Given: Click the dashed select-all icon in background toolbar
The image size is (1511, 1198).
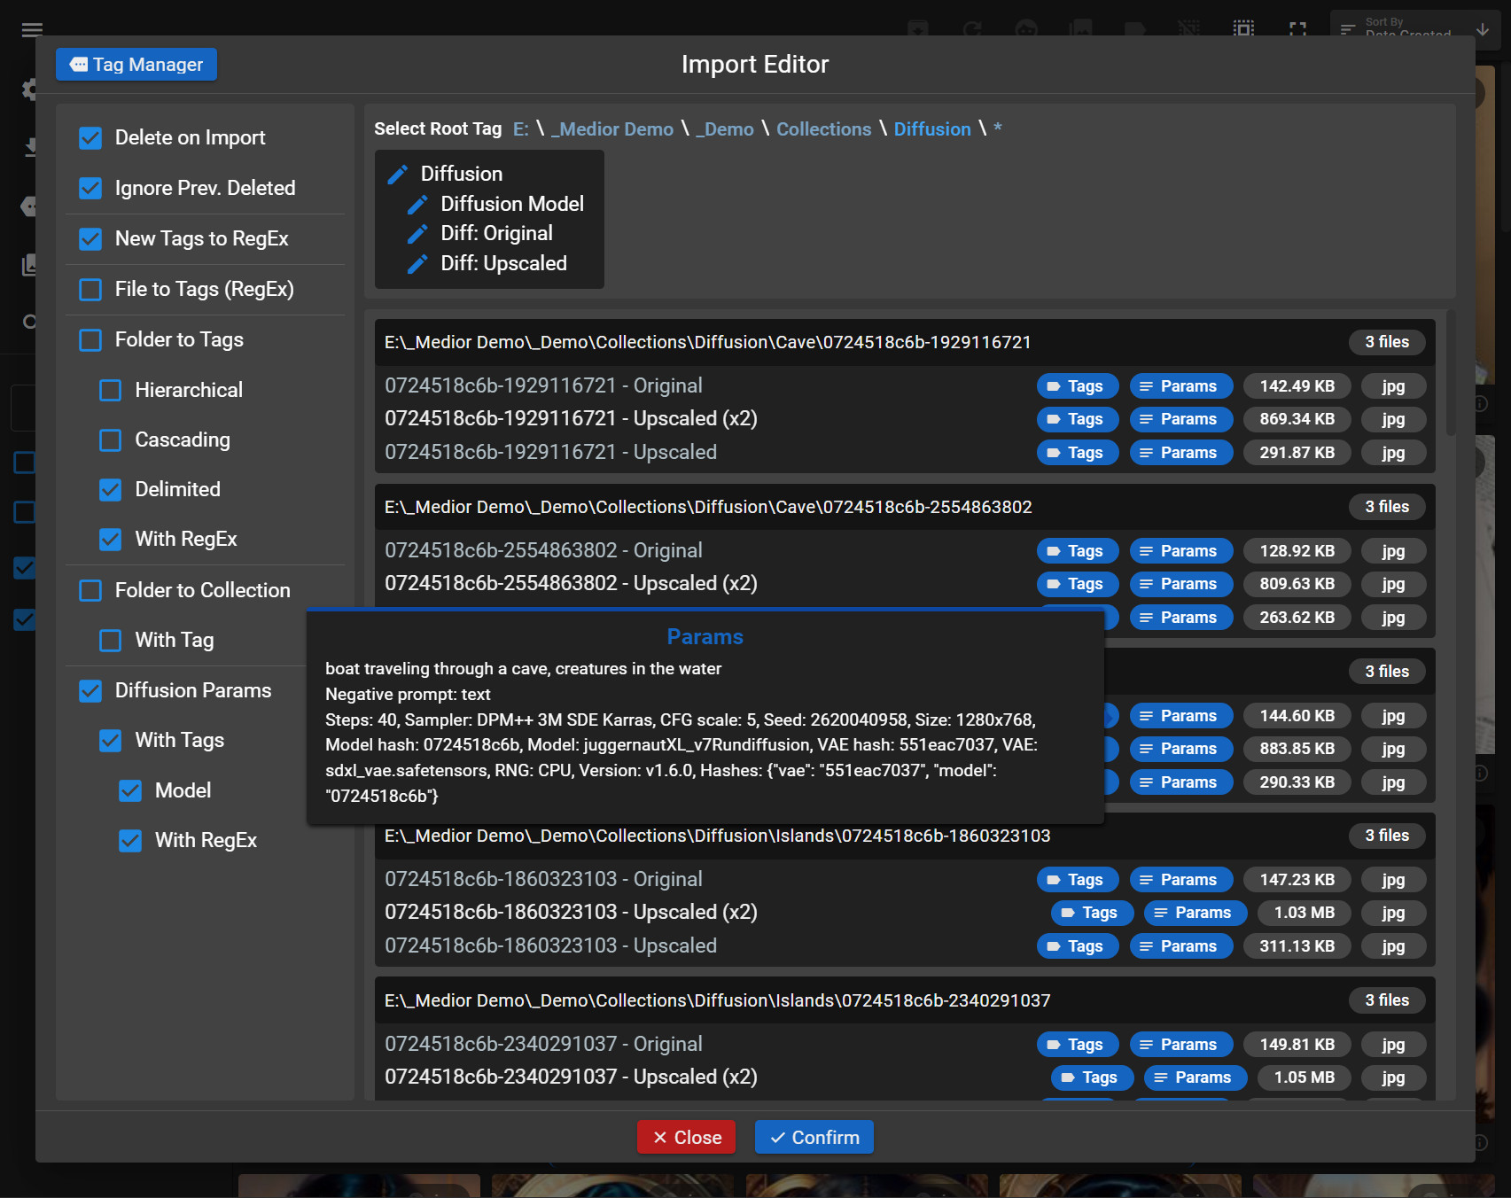Looking at the screenshot, I should tap(1243, 29).
